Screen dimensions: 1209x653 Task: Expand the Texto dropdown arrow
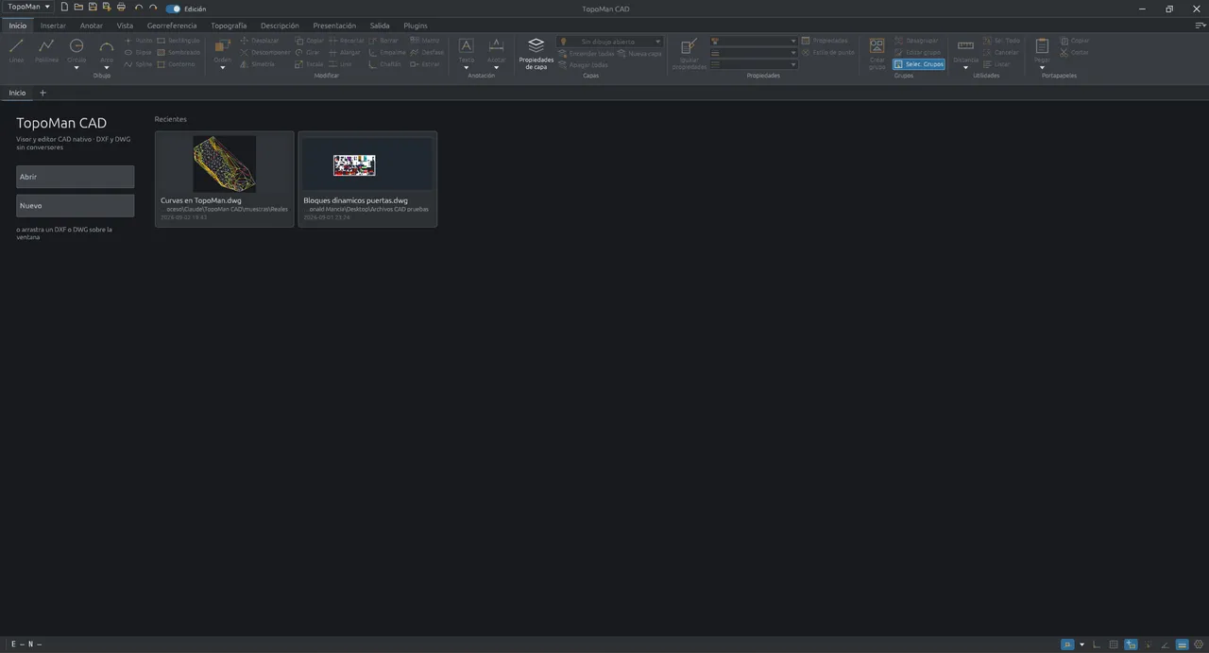click(x=466, y=68)
